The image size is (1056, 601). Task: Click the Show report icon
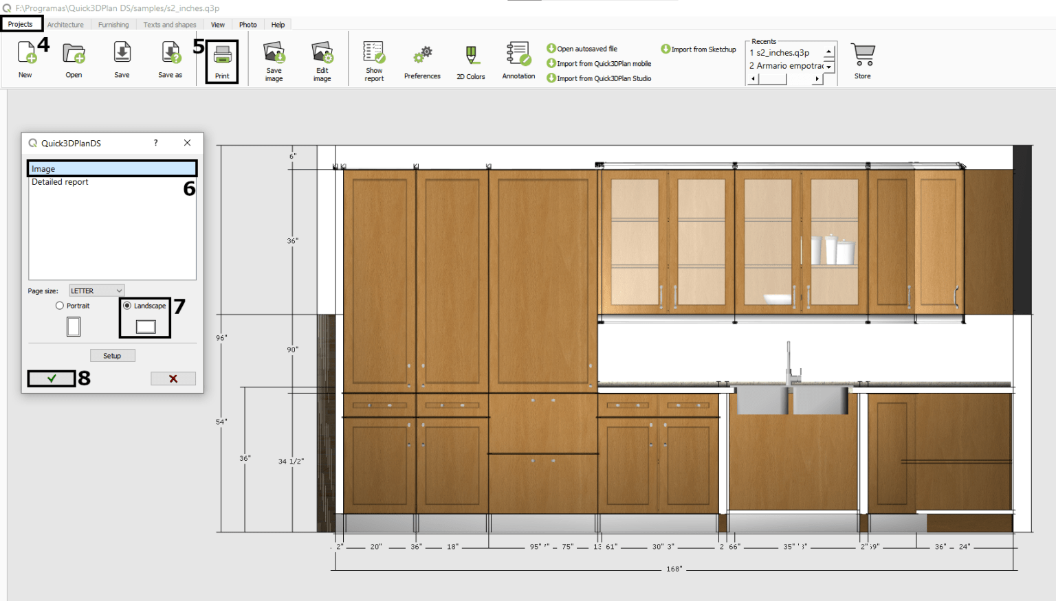373,60
